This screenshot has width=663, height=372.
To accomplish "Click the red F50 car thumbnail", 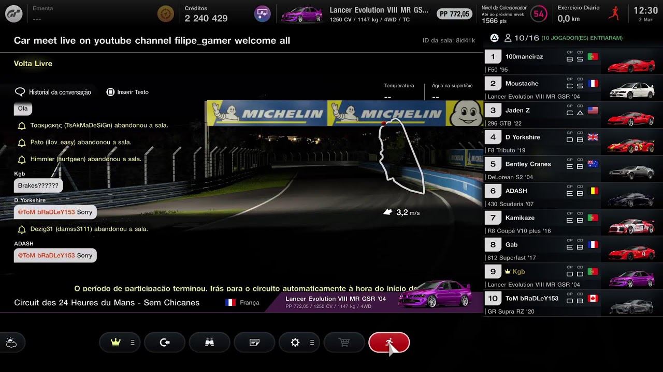I will 631,65.
